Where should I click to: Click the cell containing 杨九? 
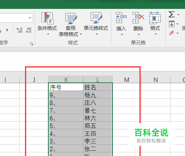(x=98, y=95)
